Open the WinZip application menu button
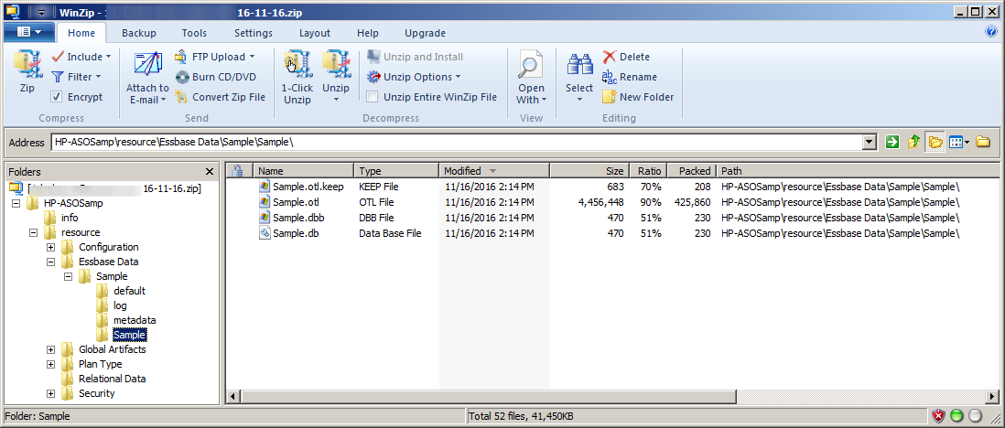 coord(28,31)
